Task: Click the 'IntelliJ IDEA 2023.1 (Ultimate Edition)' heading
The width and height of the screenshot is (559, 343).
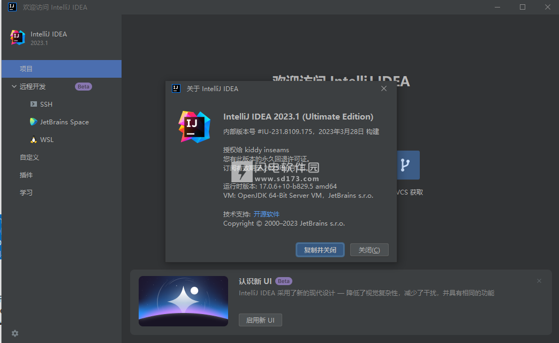Action: coord(298,117)
